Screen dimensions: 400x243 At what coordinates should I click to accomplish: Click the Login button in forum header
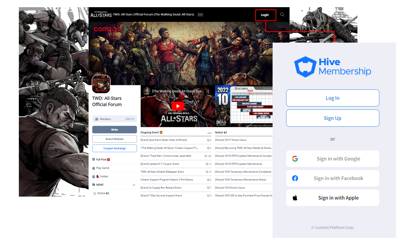coord(265,15)
